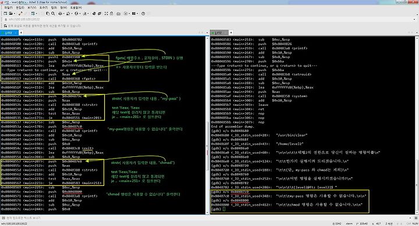419x226 pixels.
Task: Toggle full screen mode icon
Action: pos(106,13)
